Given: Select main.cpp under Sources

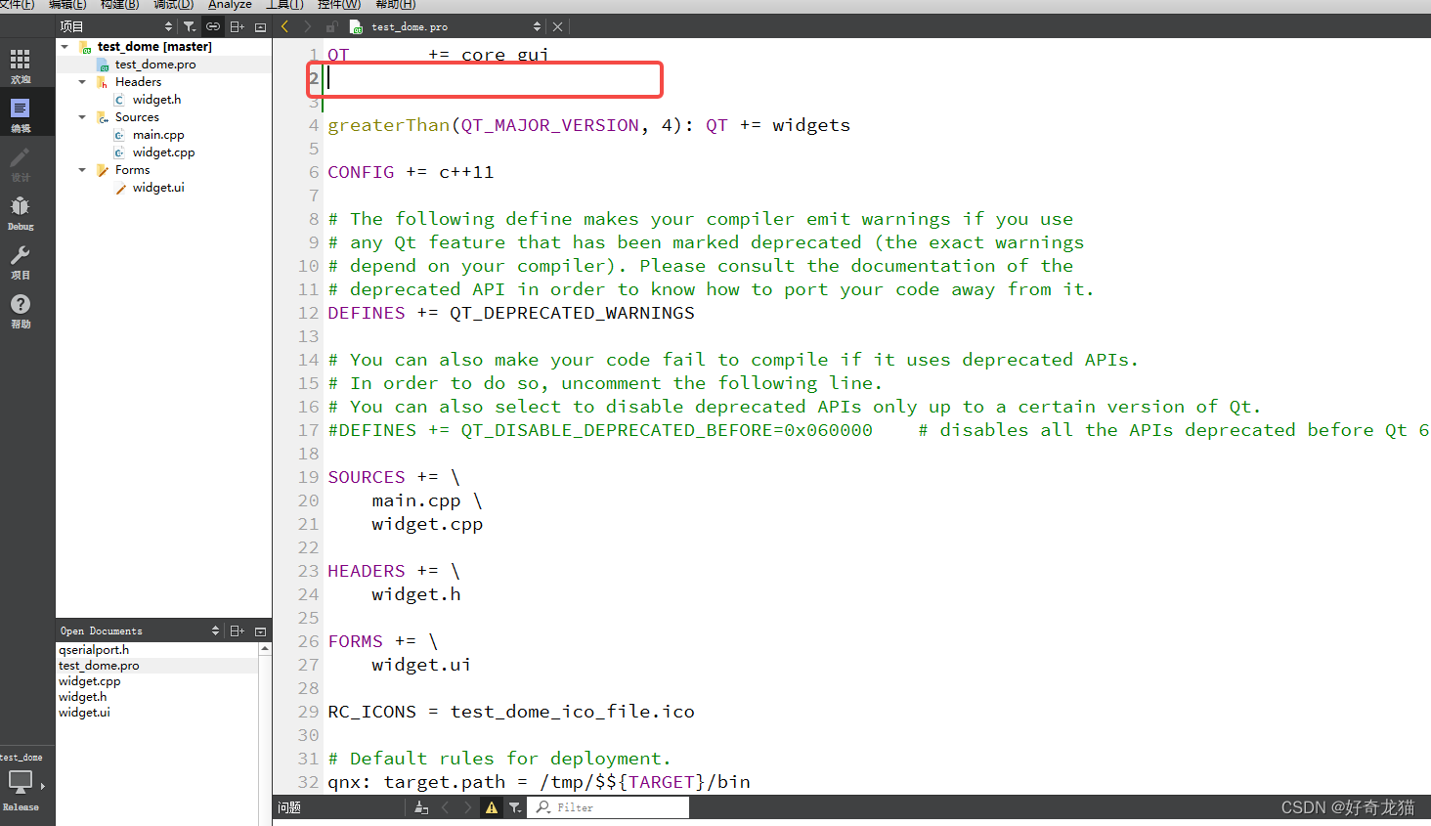Looking at the screenshot, I should tap(158, 135).
